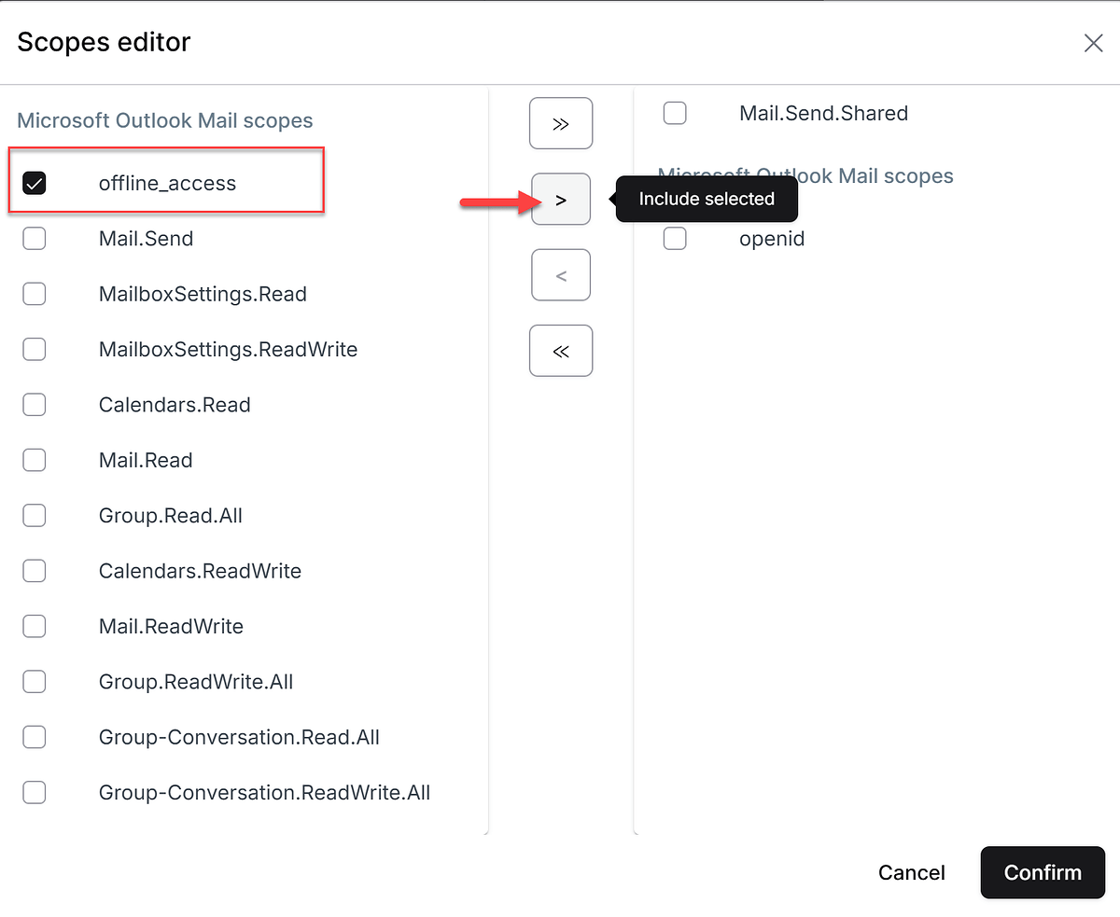Check the Group-Conversation.ReadWrite.All checkbox
1120x917 pixels.
pos(35,792)
